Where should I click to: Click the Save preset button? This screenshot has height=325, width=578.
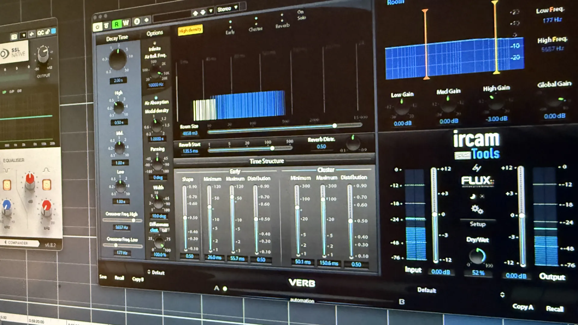[103, 277]
